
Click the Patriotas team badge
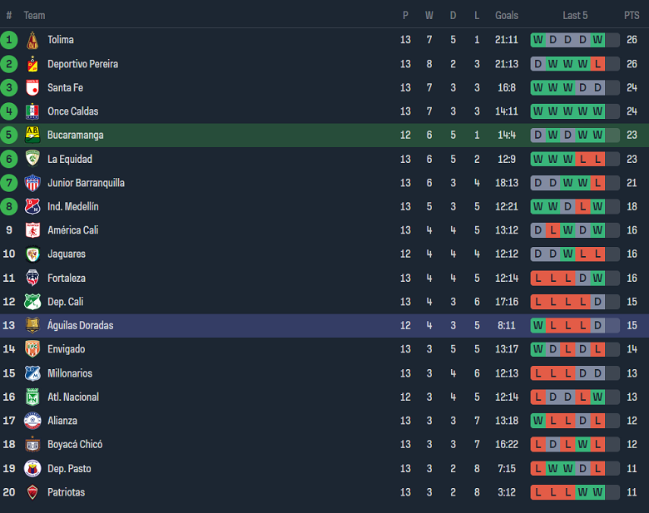(x=32, y=492)
